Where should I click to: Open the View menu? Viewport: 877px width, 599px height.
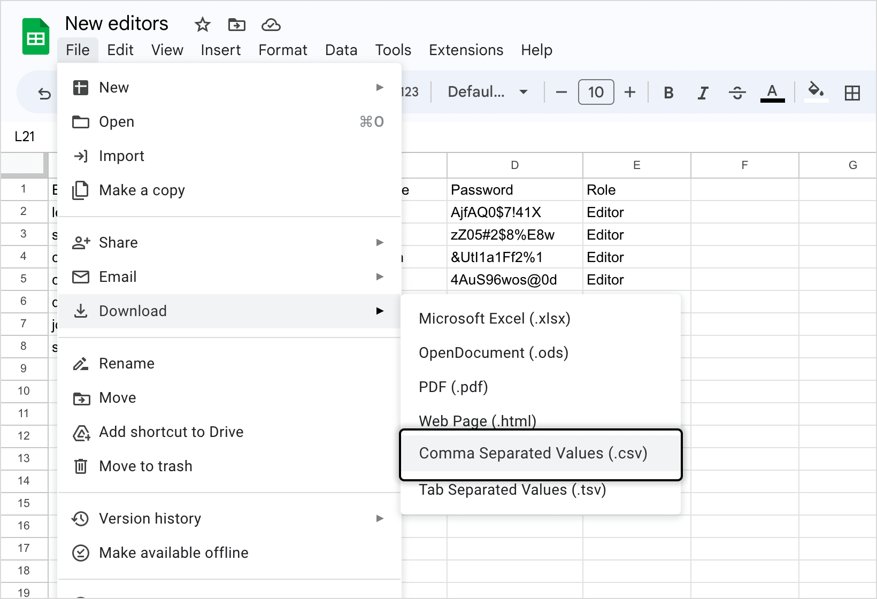(167, 50)
